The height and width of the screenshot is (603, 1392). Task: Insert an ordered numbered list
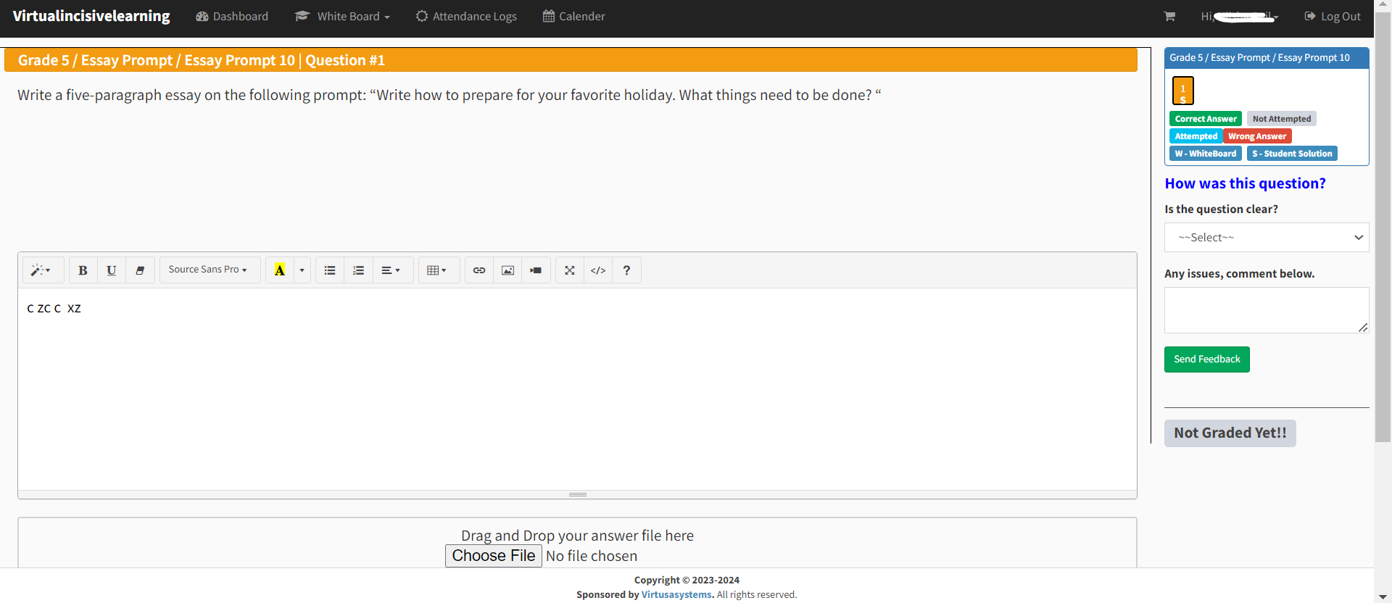click(x=358, y=270)
